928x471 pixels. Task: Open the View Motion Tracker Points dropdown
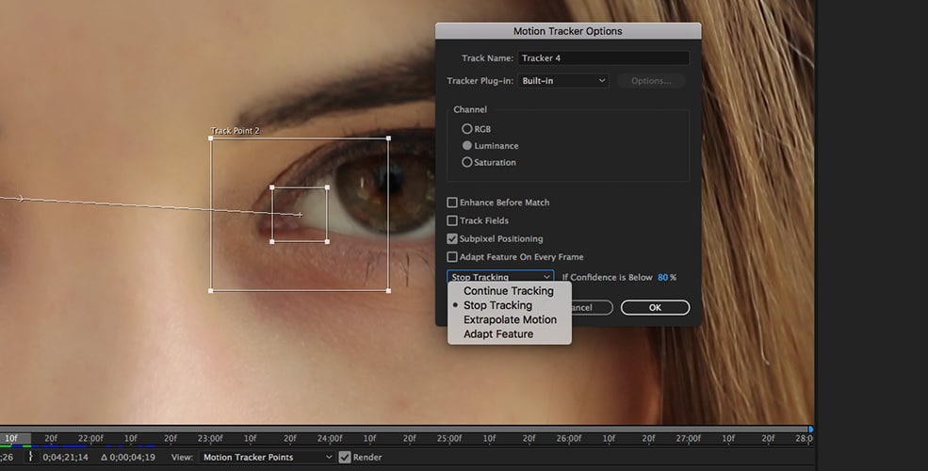click(268, 457)
